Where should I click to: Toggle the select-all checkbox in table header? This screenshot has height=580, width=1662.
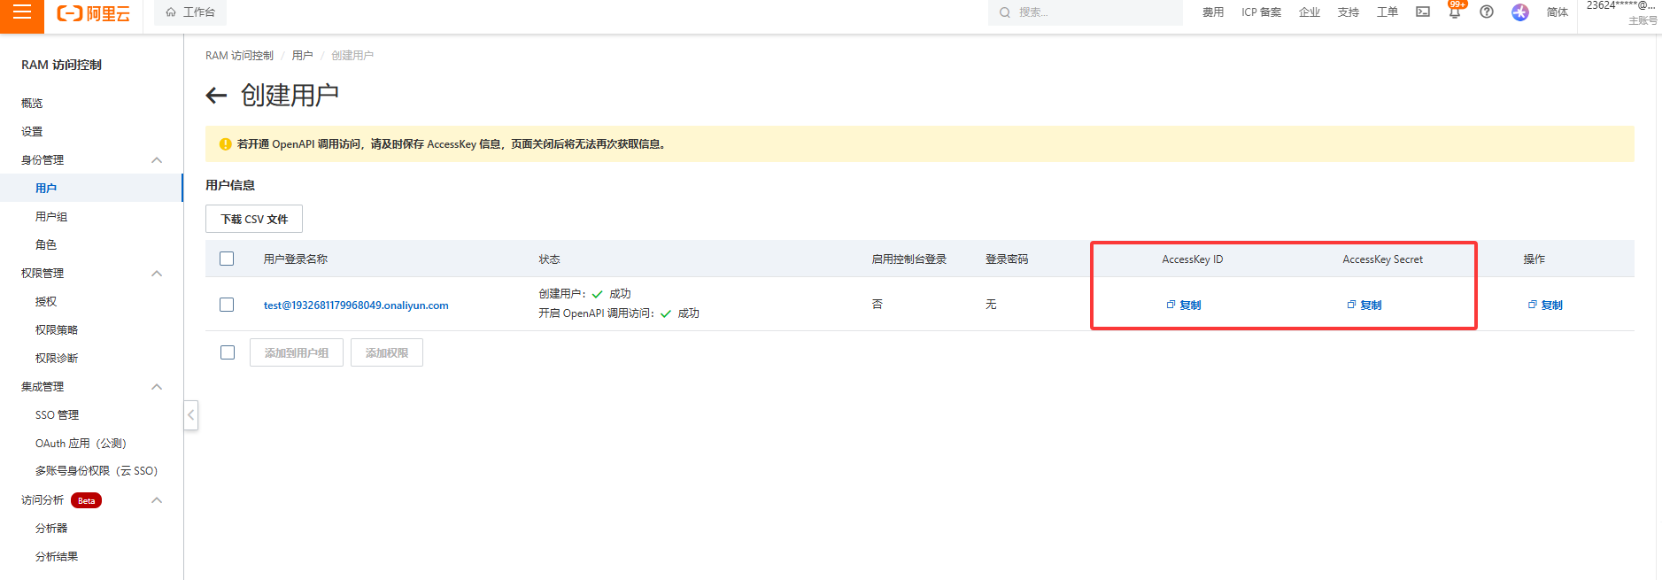[x=227, y=259]
